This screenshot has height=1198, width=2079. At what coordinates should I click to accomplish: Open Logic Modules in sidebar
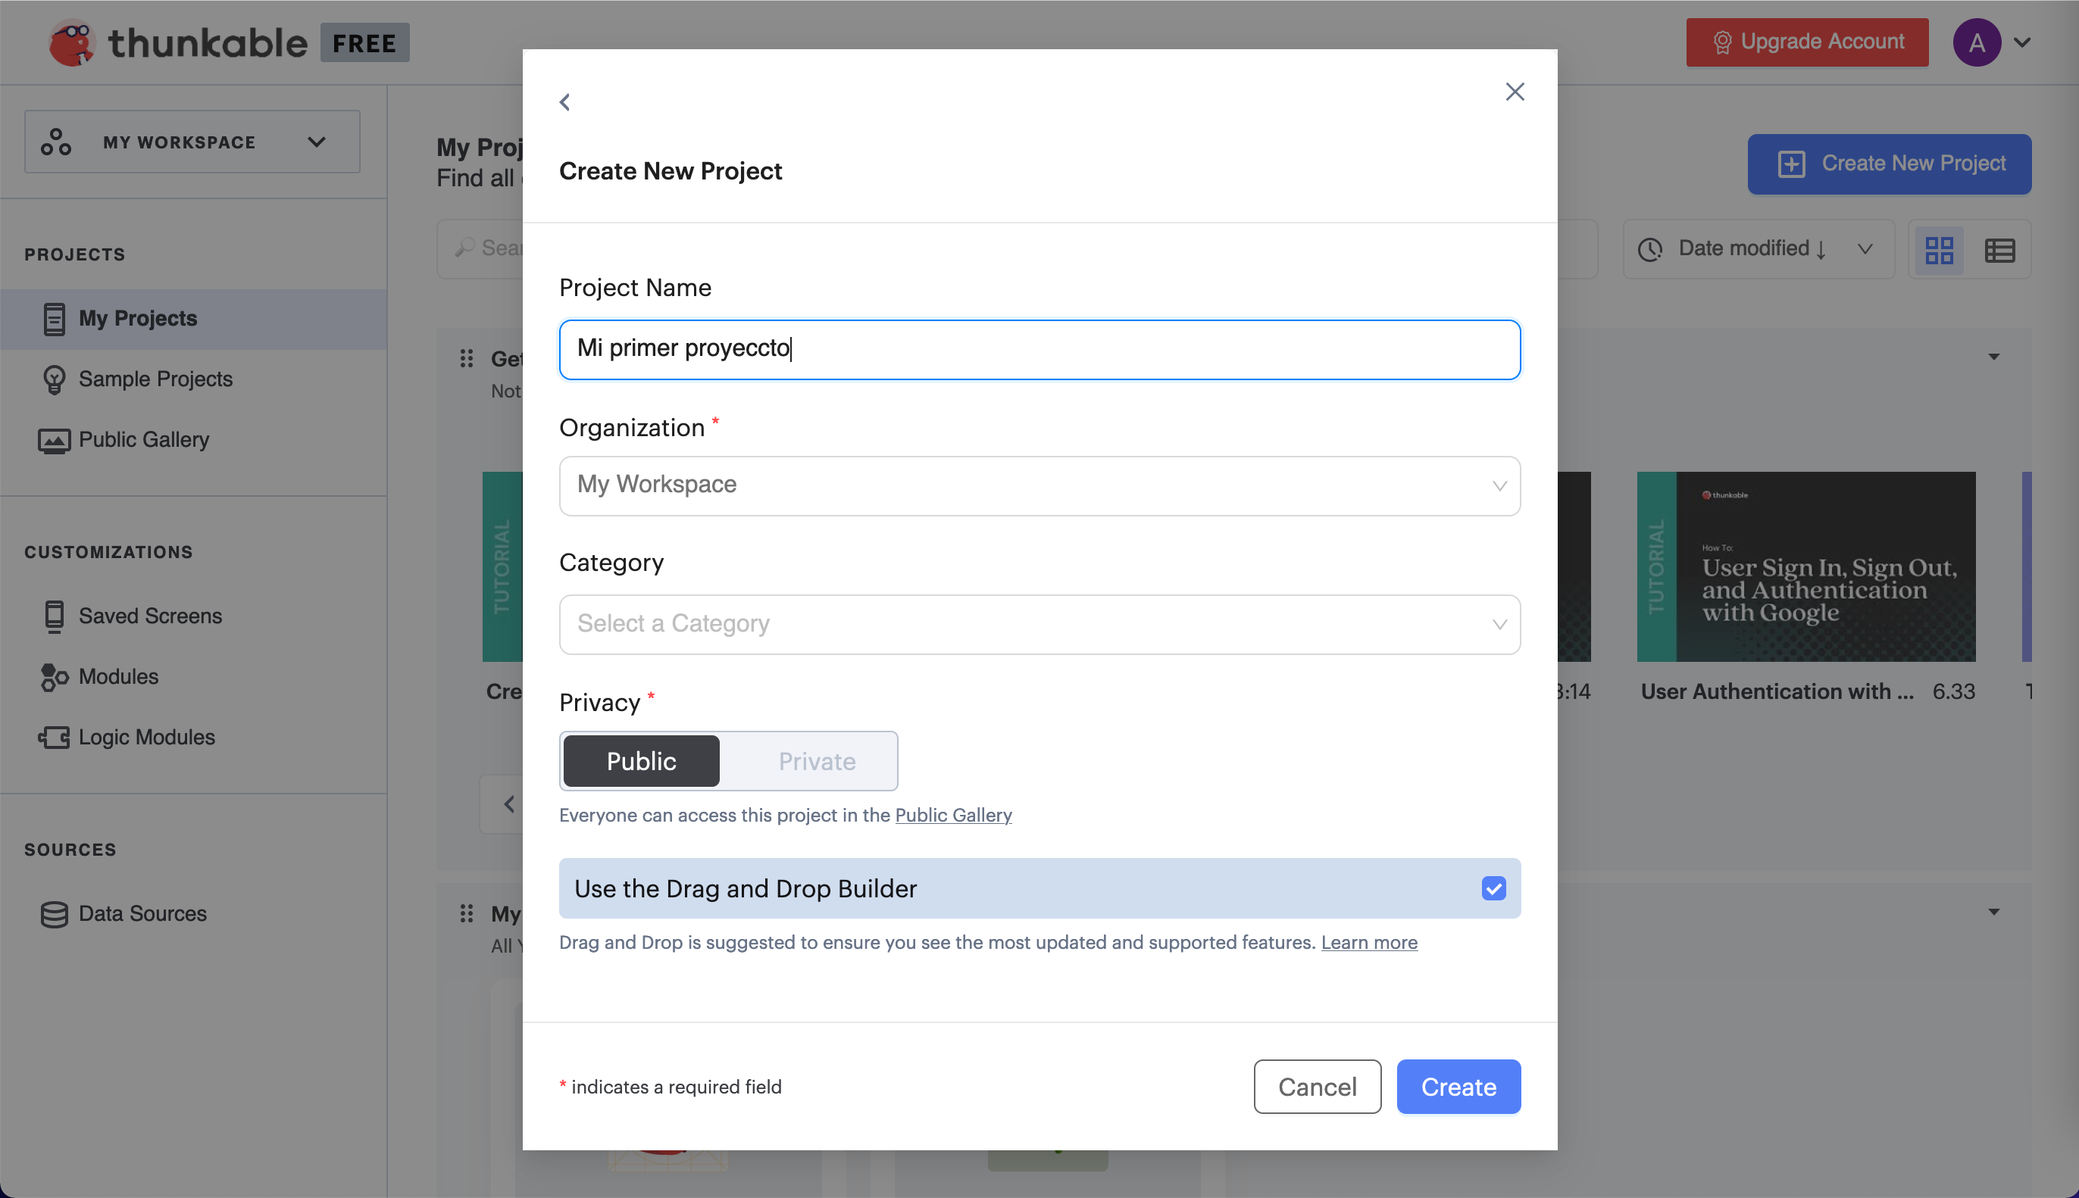(x=146, y=738)
